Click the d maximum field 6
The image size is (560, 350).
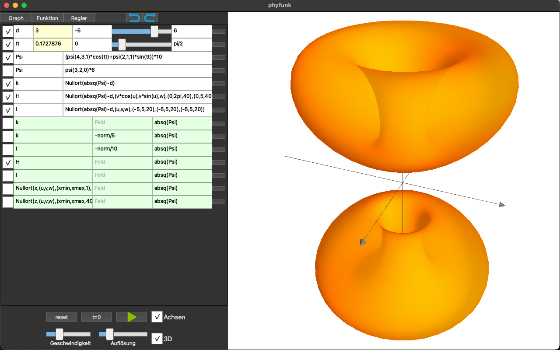192,31
